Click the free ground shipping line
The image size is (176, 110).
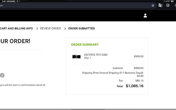point(113,73)
